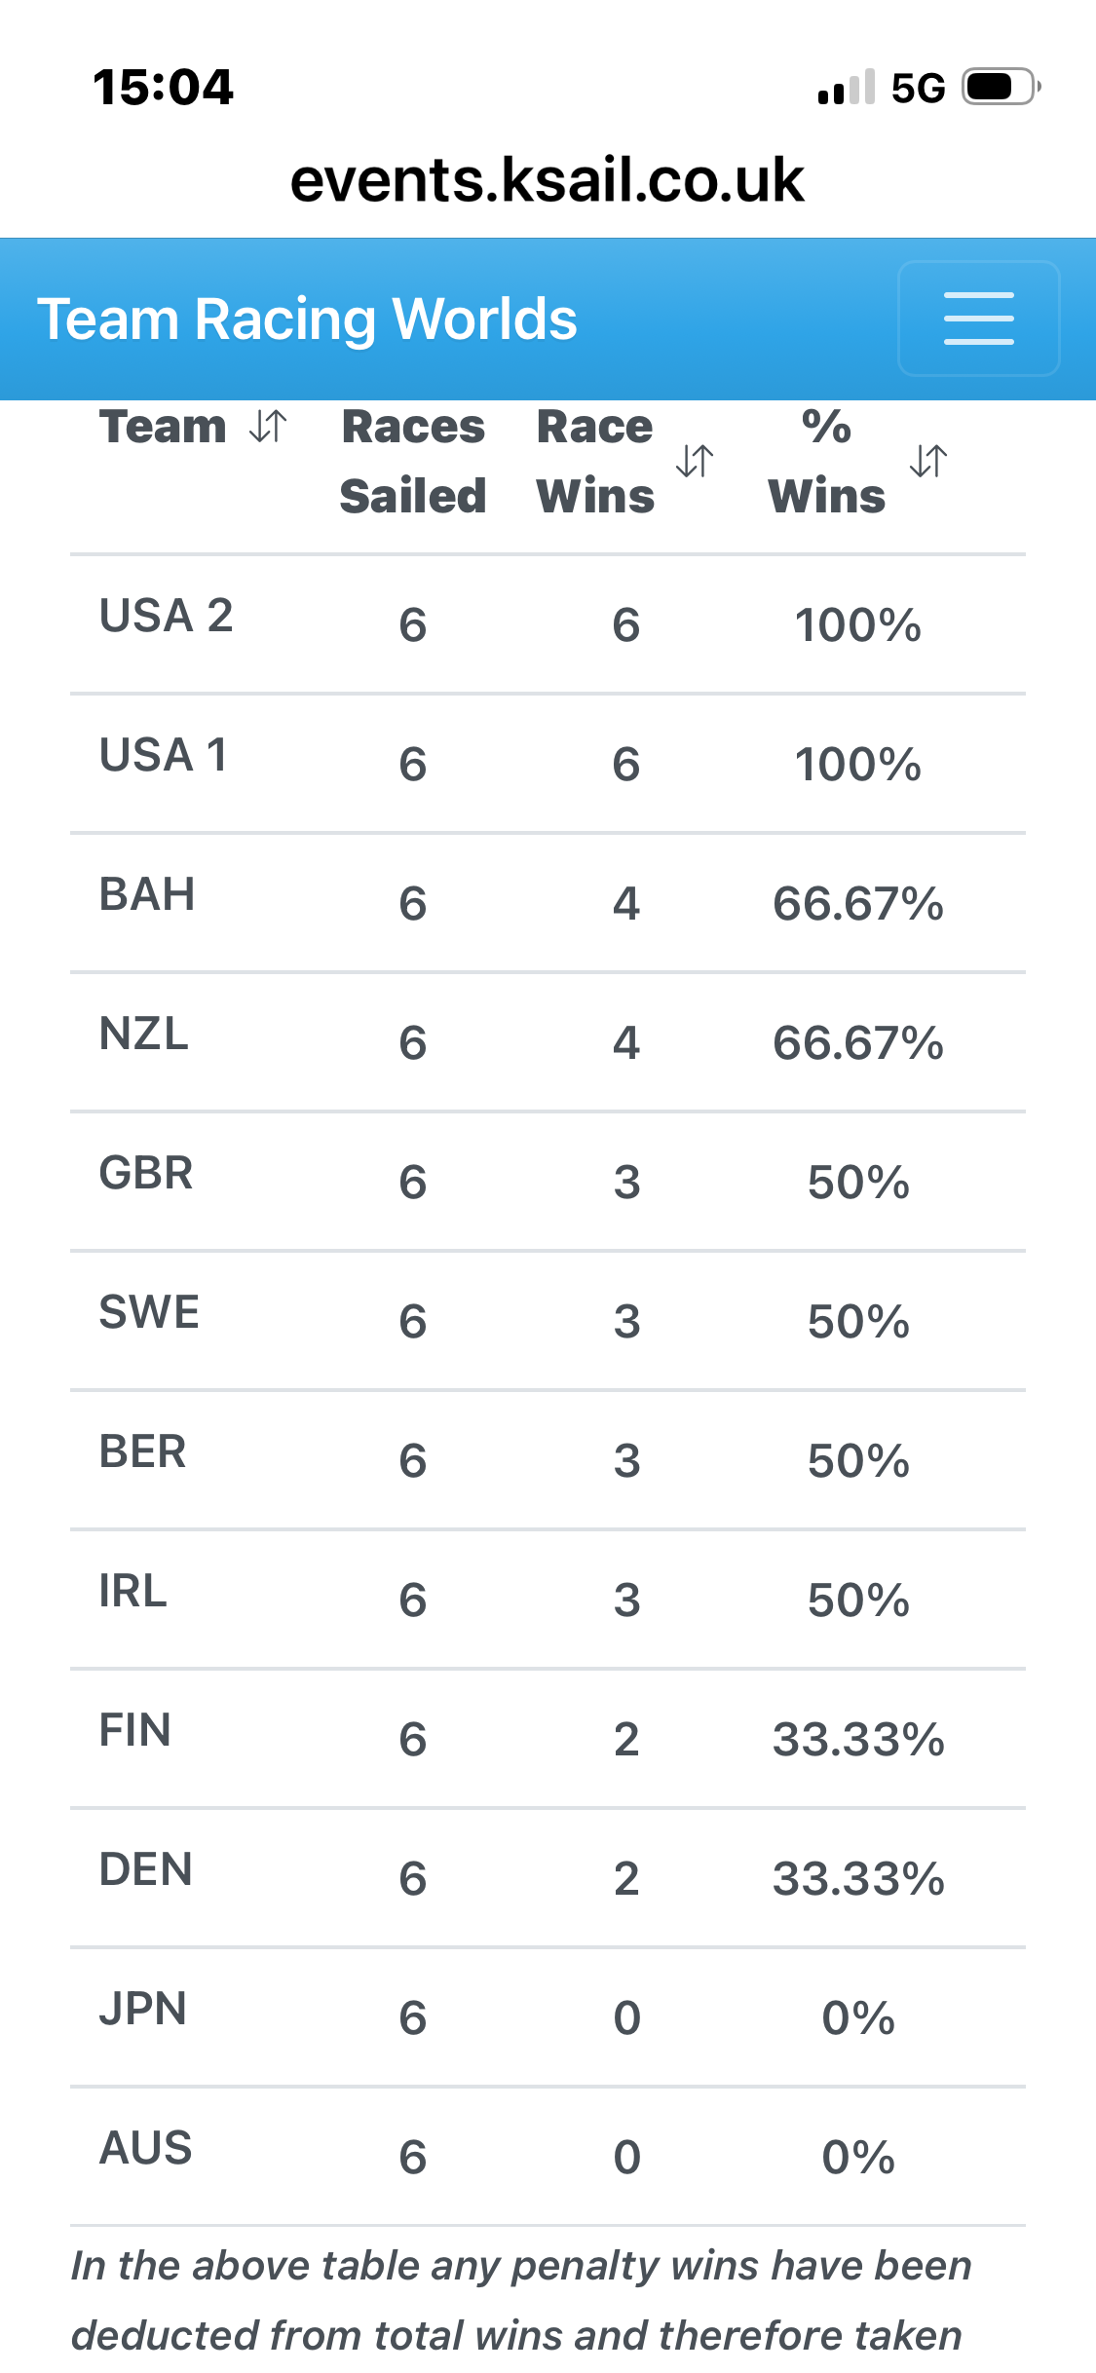Viewport: 1096px width, 2373px height.
Task: Tap the cellular signal bars icon
Action: 847,87
